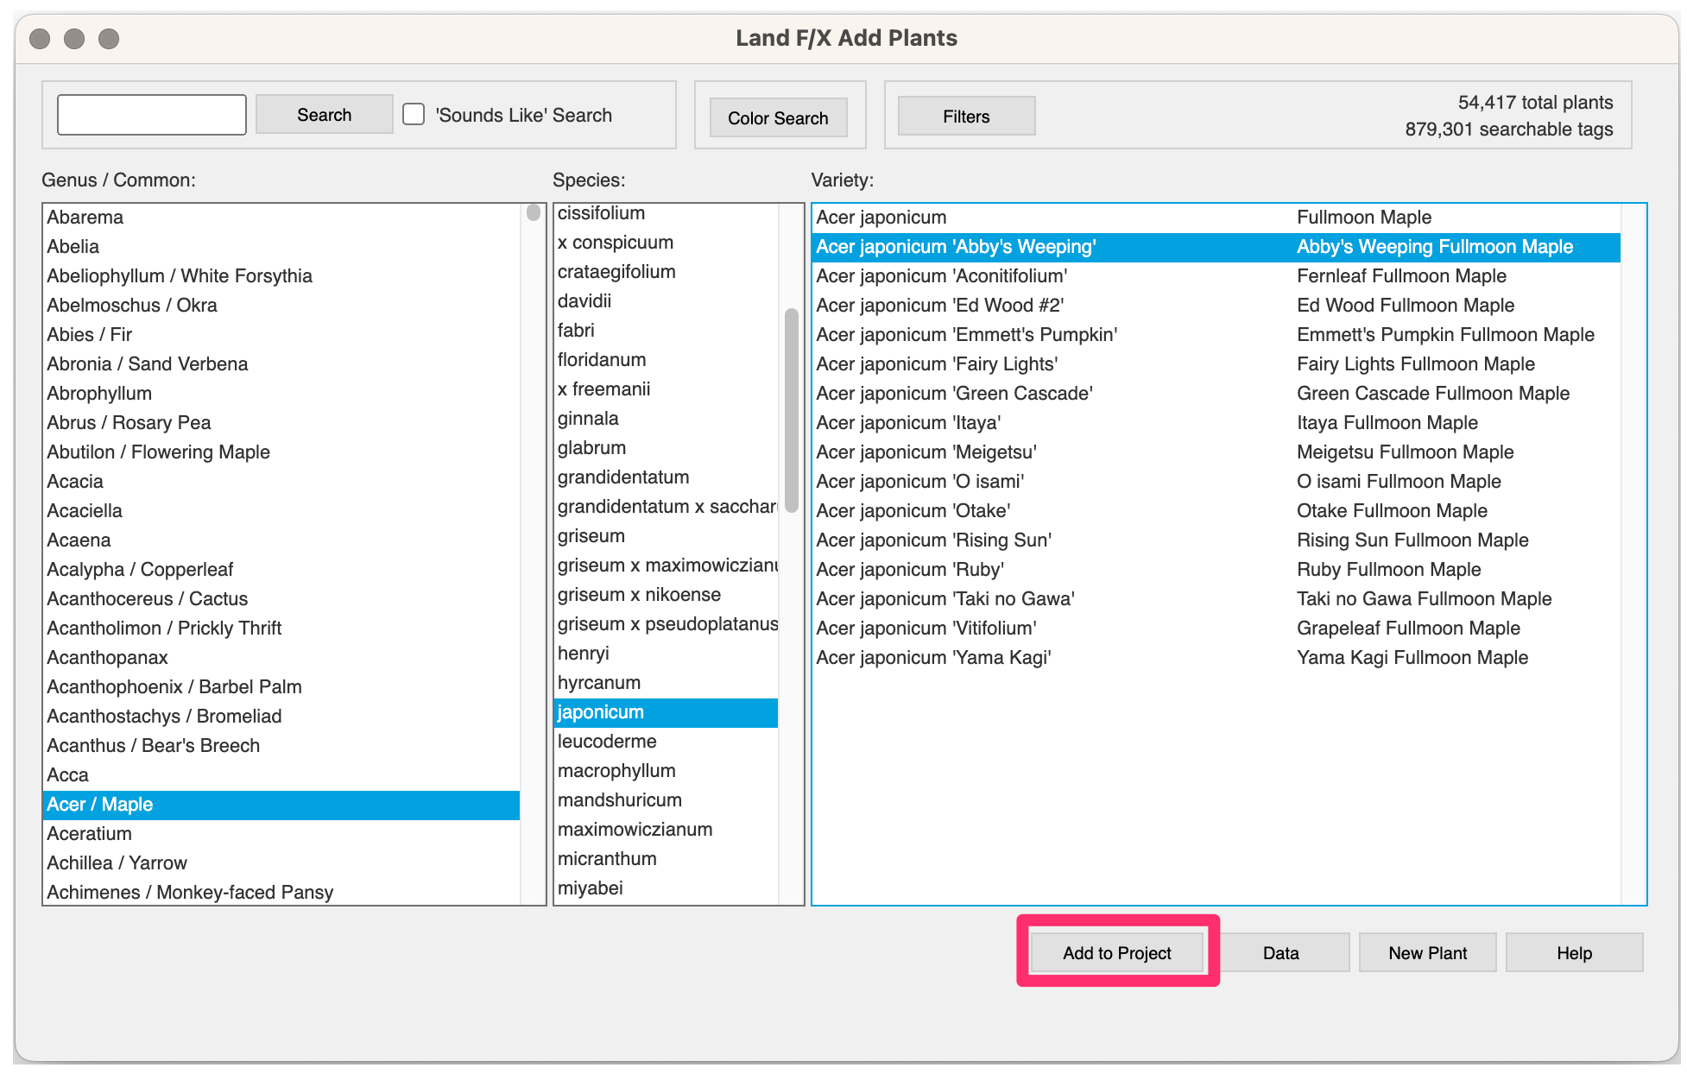Select Acer japonicum 'Taki no Gawa'

click(1216, 599)
